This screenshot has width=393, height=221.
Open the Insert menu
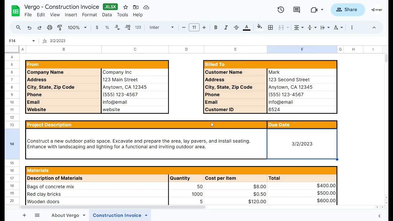pyautogui.click(x=71, y=15)
